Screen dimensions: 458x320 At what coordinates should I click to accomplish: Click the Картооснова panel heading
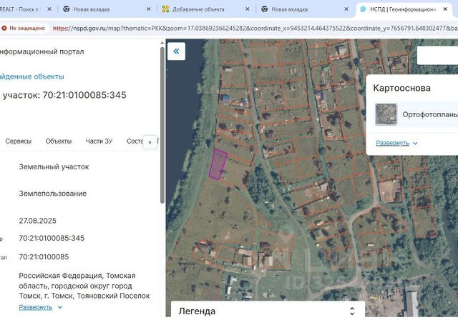tap(401, 88)
